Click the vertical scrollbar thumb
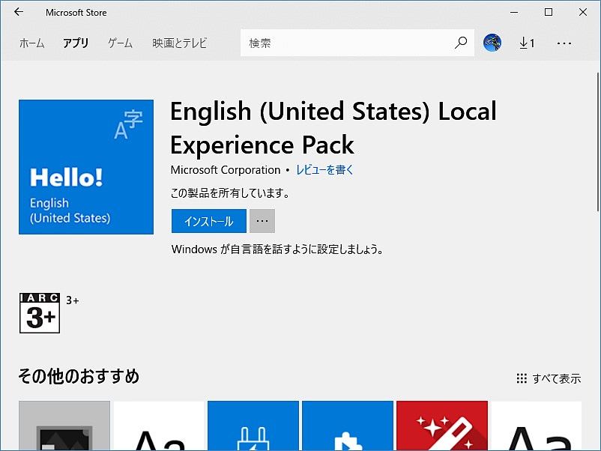The image size is (601, 451). [598, 142]
